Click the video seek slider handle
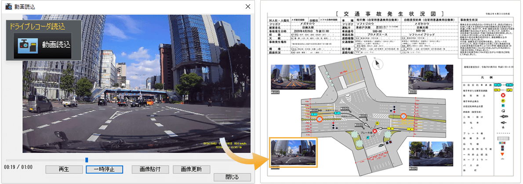Screen dimensions: 523x184 point(87,160)
